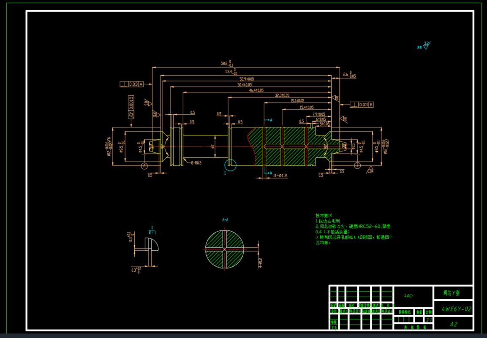Click the 52.9±0.05 dimension text

point(247,79)
